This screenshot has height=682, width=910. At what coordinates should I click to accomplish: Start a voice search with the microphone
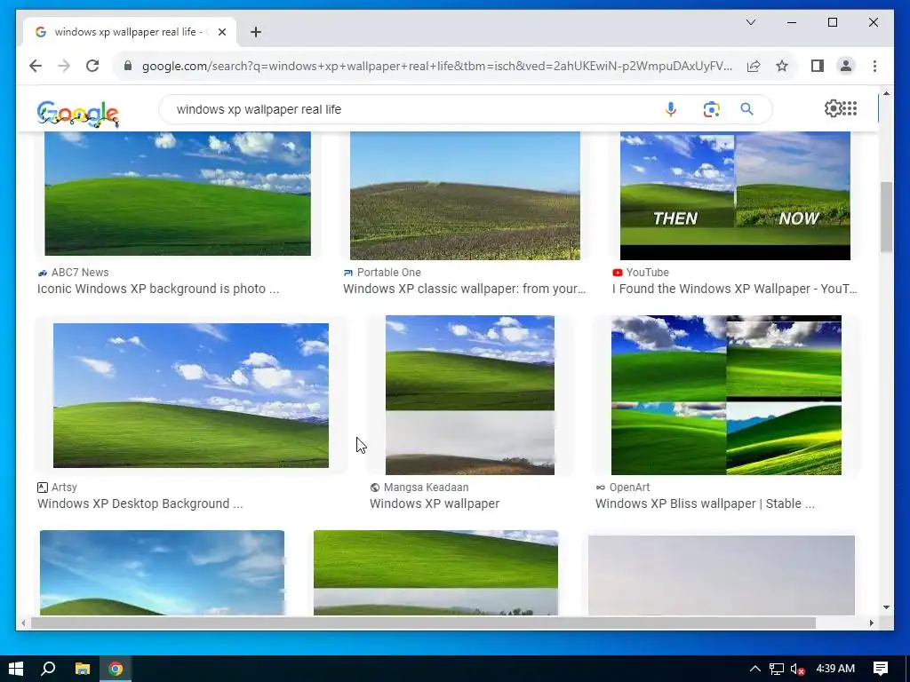pyautogui.click(x=670, y=109)
